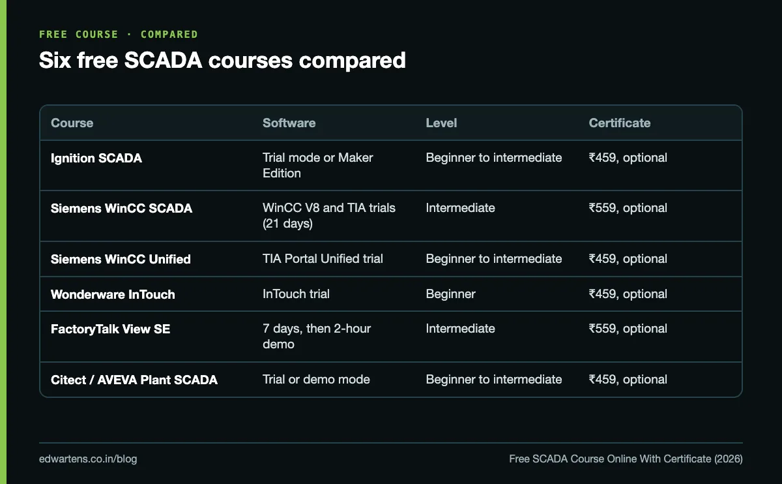Click the 'InTouch trial' cell
The width and height of the screenshot is (782, 484).
(x=296, y=294)
